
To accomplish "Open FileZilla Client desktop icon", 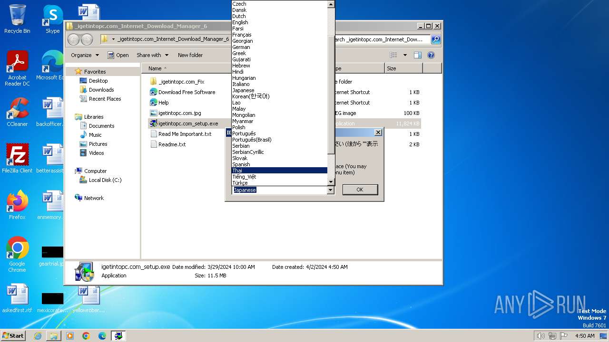I will 17,159.
